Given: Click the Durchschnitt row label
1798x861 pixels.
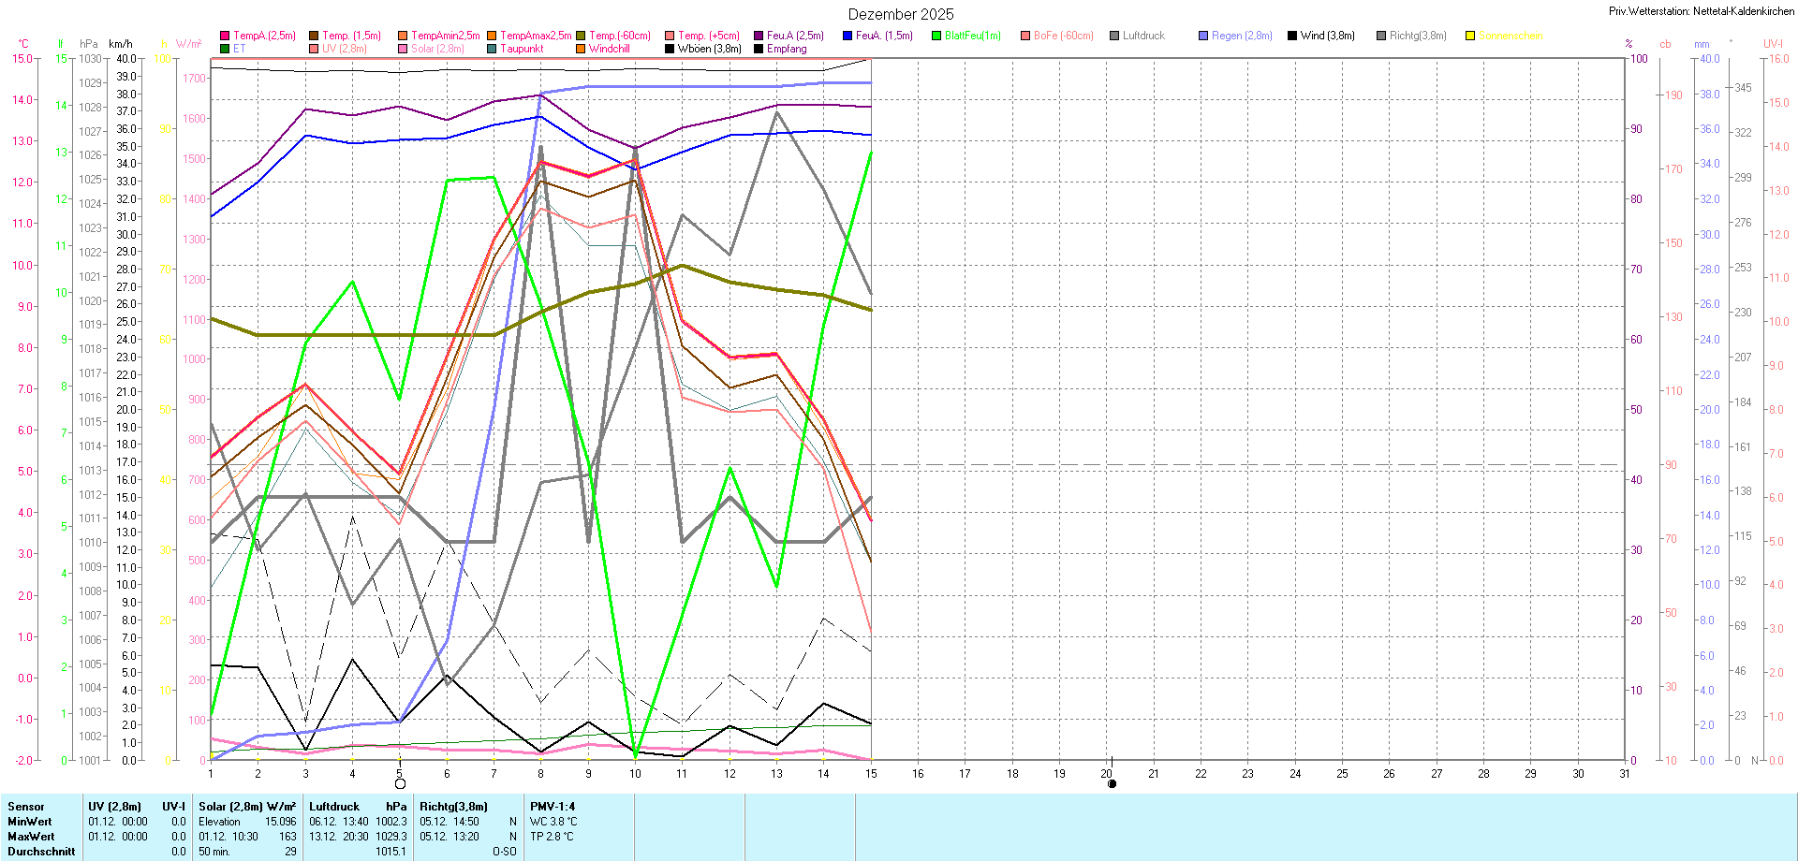Looking at the screenshot, I should pos(41,852).
